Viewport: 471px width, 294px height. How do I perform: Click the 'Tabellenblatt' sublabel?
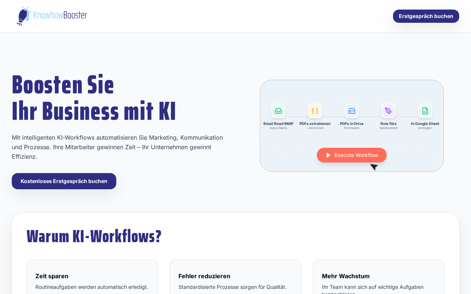[x=388, y=128]
